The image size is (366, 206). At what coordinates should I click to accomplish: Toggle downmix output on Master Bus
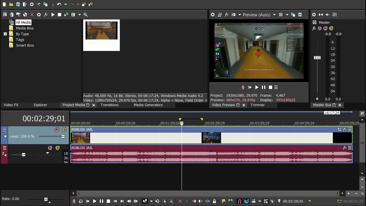321,15
